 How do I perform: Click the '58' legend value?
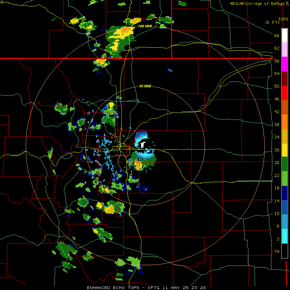(x=277, y=61)
